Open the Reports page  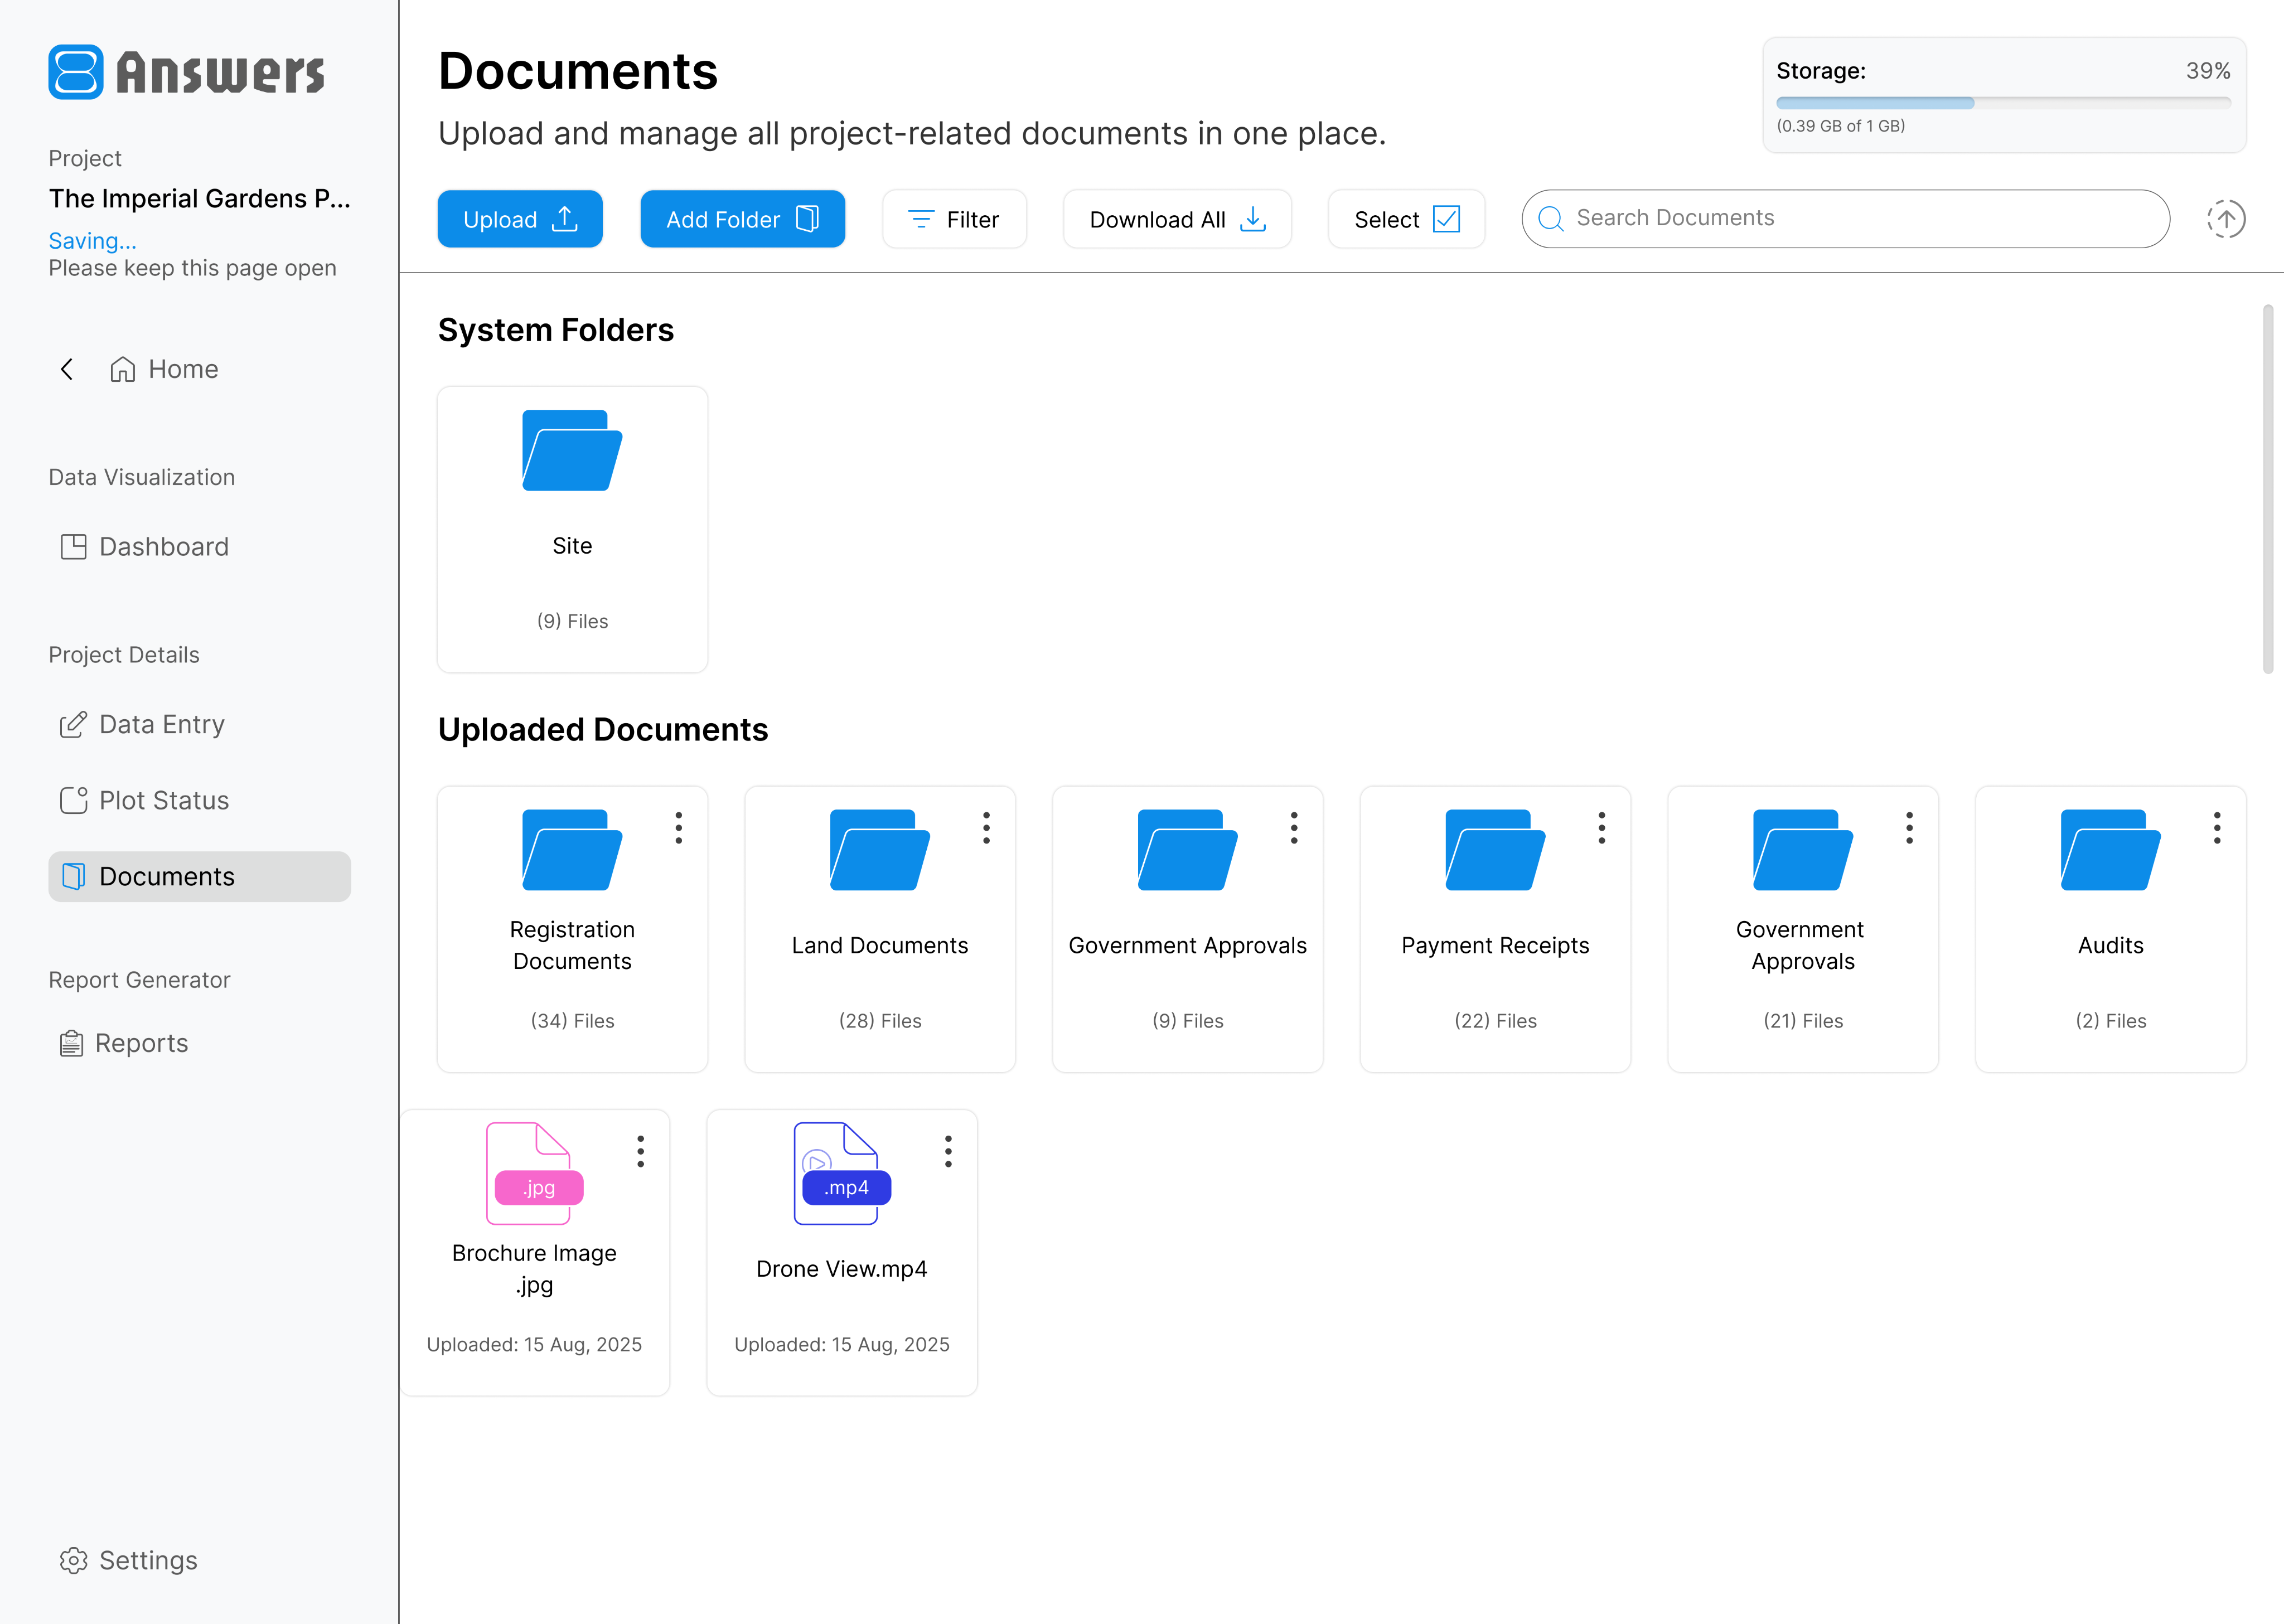[124, 1043]
